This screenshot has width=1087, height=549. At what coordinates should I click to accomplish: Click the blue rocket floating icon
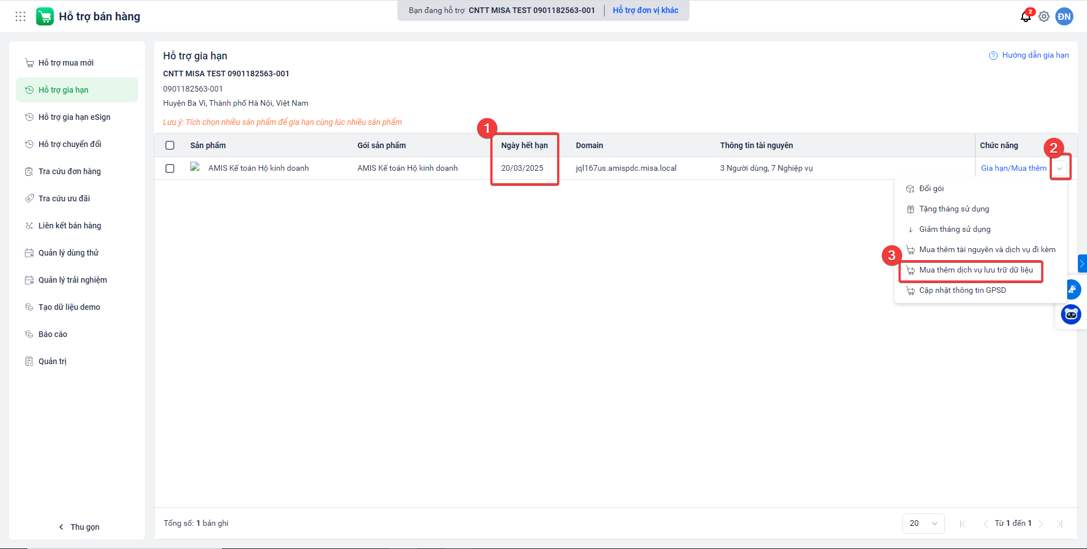click(1072, 289)
